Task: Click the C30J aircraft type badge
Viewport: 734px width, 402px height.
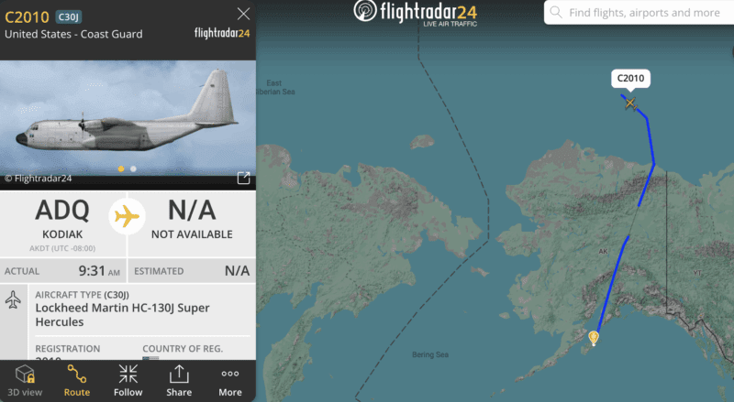Action: (69, 17)
